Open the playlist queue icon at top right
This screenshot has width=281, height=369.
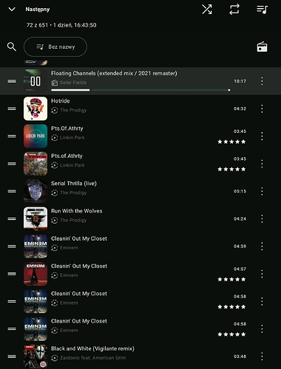click(262, 10)
